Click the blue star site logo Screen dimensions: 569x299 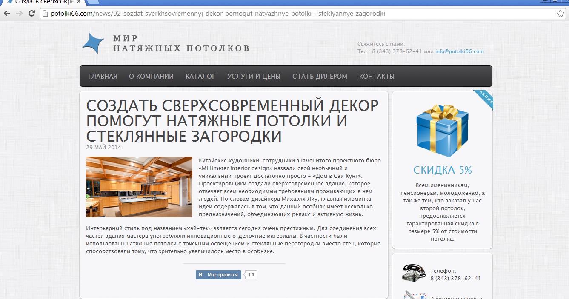[x=93, y=43]
